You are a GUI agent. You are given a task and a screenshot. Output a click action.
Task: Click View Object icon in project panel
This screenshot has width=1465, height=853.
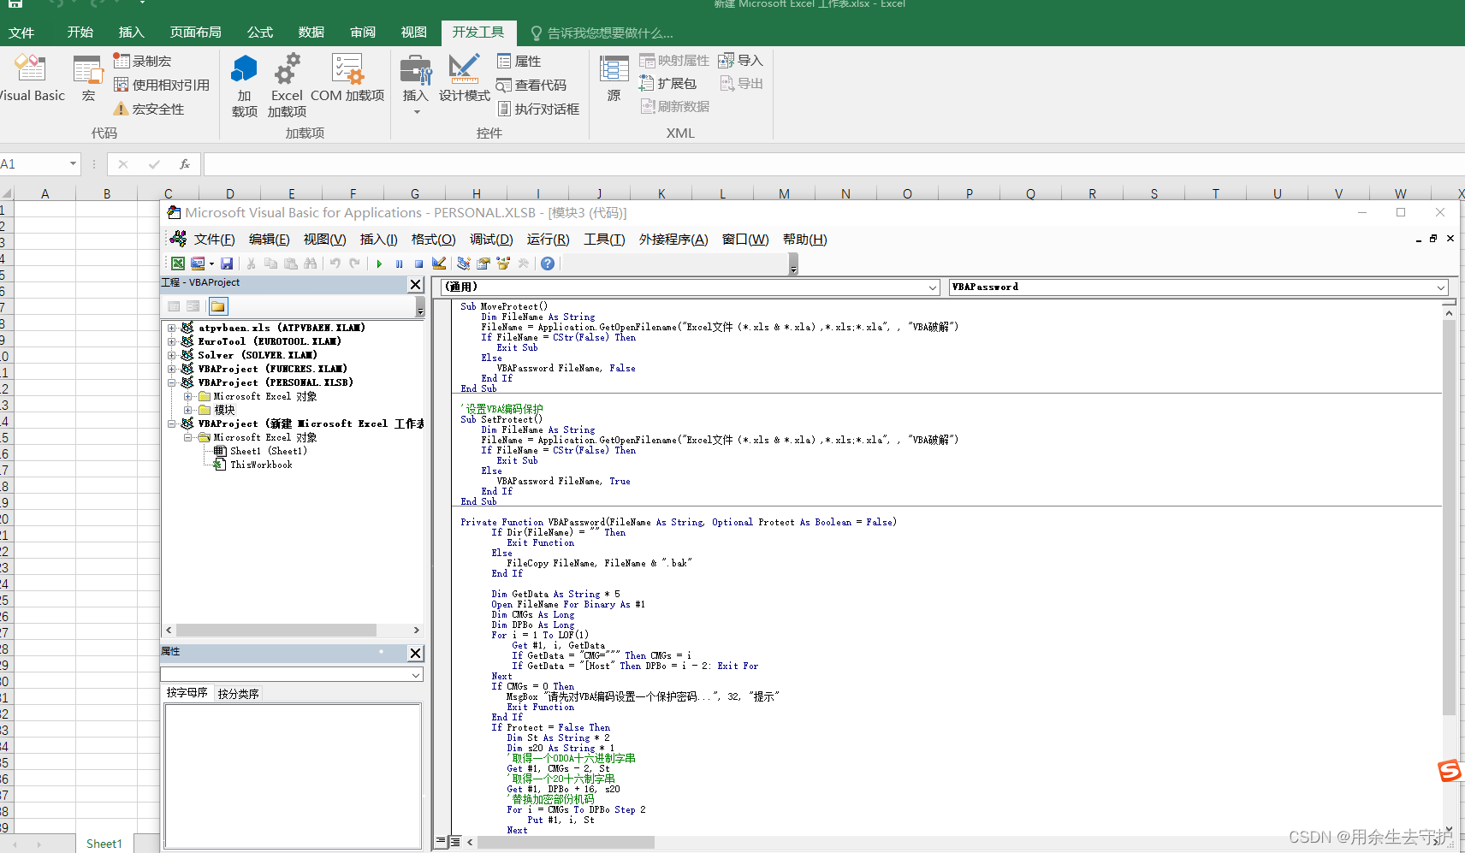[194, 306]
